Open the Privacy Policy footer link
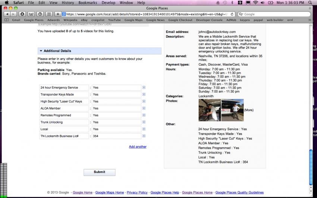The width and height of the screenshot is (317, 198). click(137, 192)
